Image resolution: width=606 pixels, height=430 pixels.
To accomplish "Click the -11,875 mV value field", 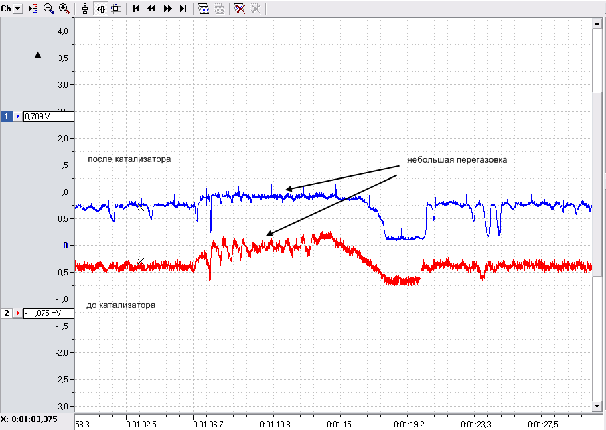I will click(49, 313).
